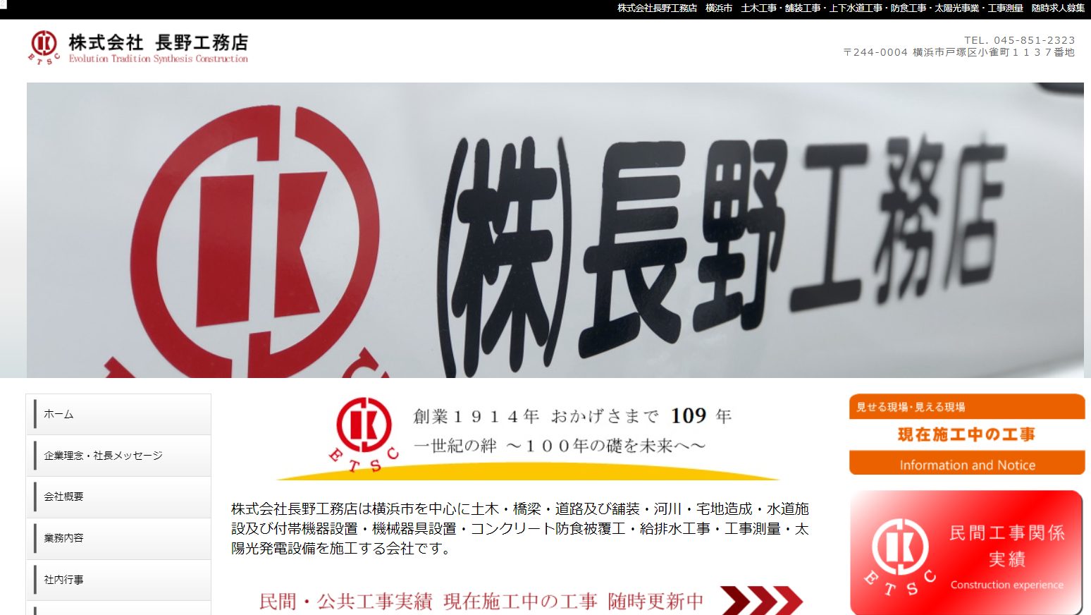1091x615 pixels.
Task: Click the 一世紀の絆 slogan text
Action: click(559, 446)
